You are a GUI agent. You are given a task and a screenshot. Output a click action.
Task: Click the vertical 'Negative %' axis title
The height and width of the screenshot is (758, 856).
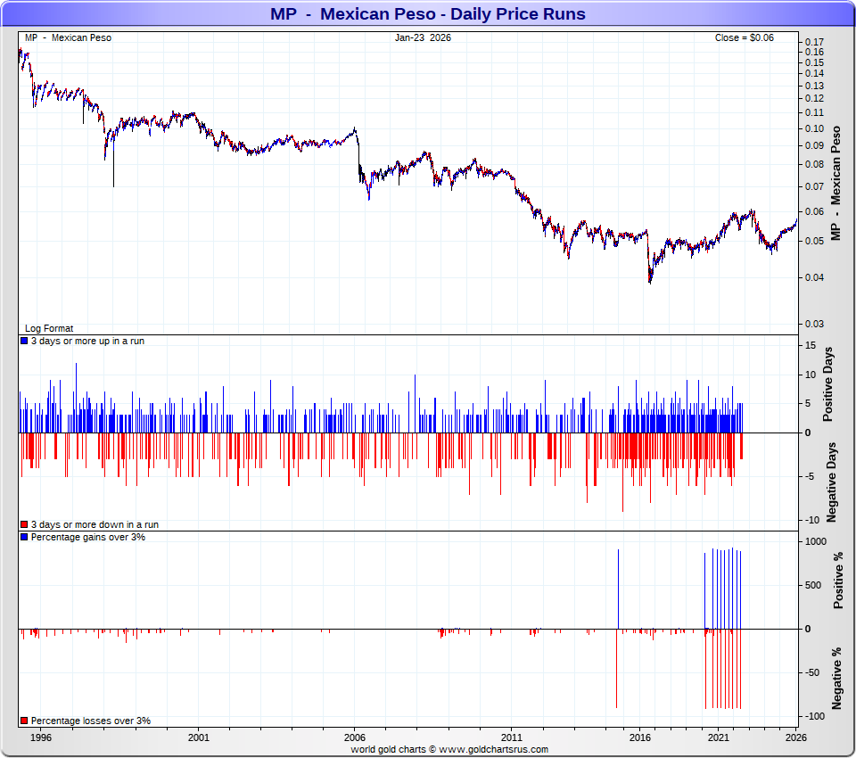[837, 679]
